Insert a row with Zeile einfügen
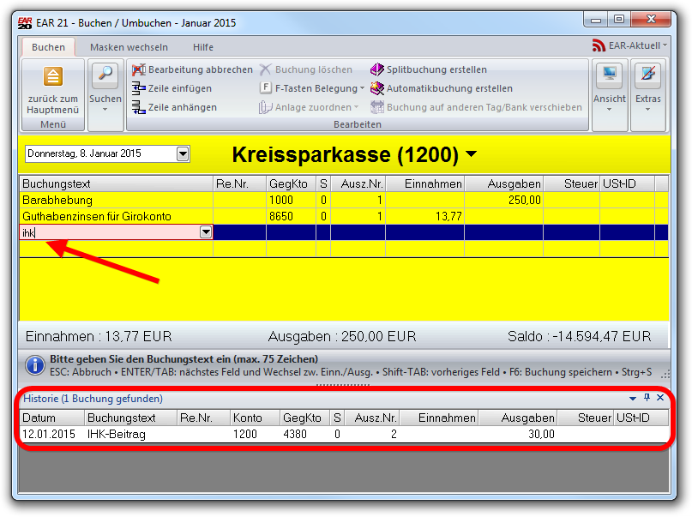This screenshot has width=692, height=517. 139,88
